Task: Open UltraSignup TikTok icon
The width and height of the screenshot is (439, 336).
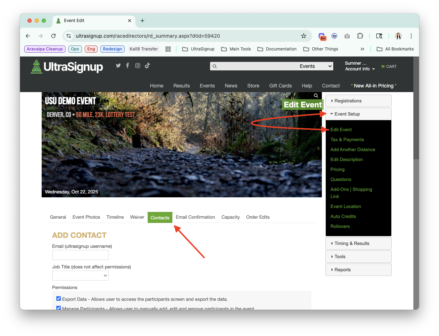Action: (x=147, y=65)
